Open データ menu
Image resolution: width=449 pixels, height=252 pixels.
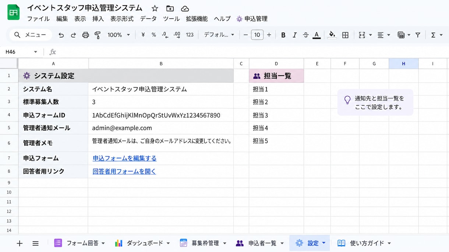[148, 19]
